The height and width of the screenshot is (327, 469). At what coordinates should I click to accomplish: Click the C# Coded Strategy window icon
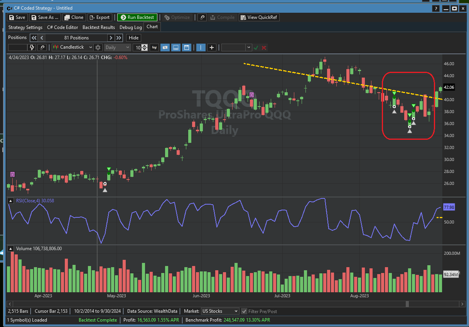pyautogui.click(x=10, y=8)
